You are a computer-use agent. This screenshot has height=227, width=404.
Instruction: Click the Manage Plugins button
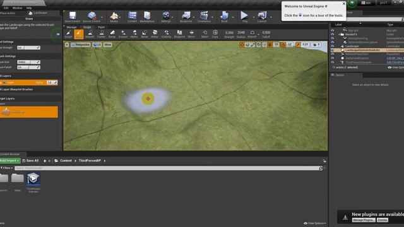pos(364,220)
